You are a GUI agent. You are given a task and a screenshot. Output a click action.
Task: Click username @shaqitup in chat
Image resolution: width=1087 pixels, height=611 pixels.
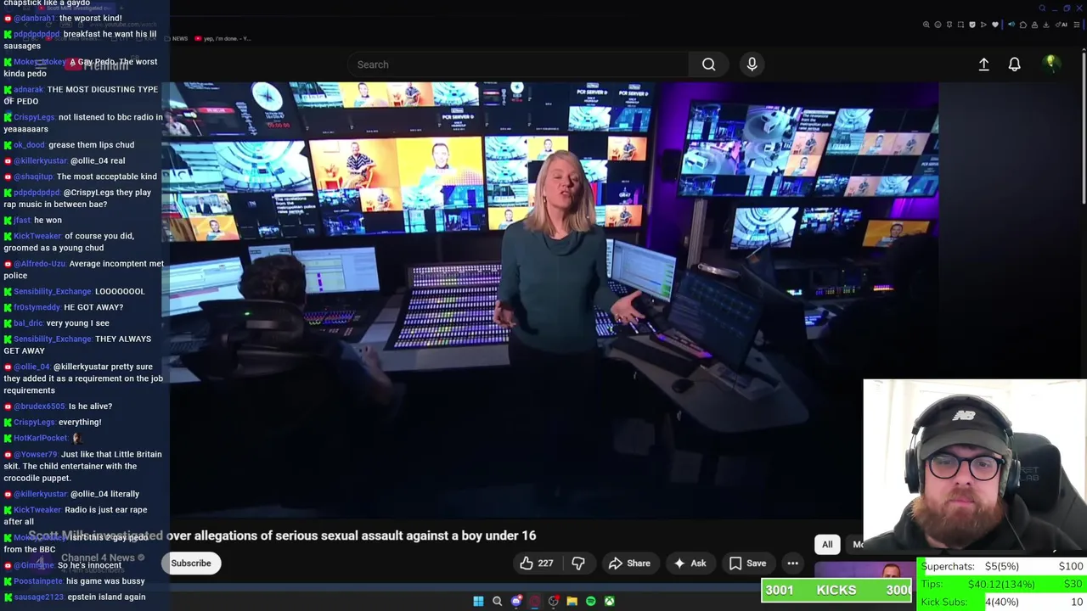click(33, 177)
